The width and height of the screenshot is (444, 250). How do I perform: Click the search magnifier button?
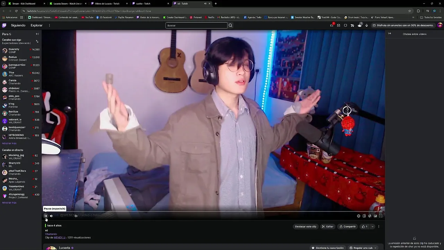[x=230, y=25]
